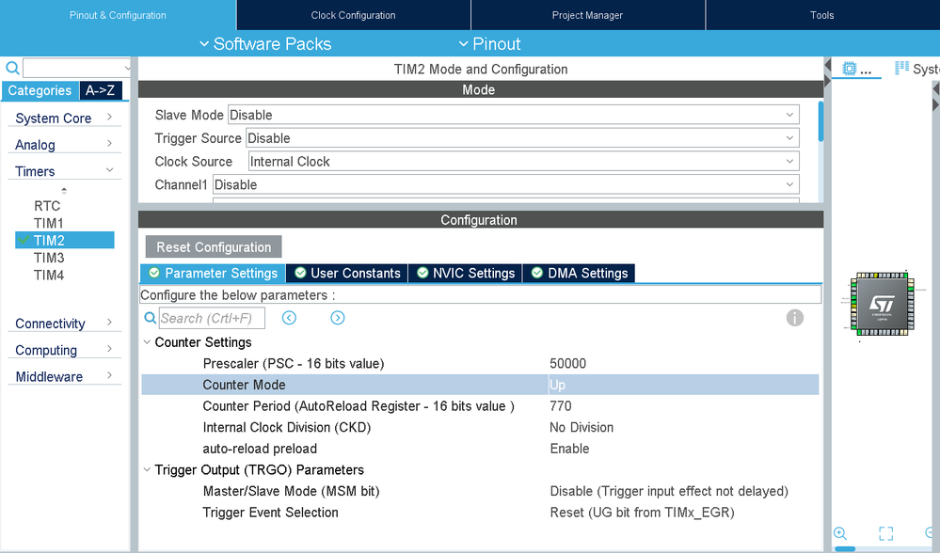Viewport: 940px width, 553px height.
Task: Select TIM2 in the Timers list
Action: coord(65,240)
